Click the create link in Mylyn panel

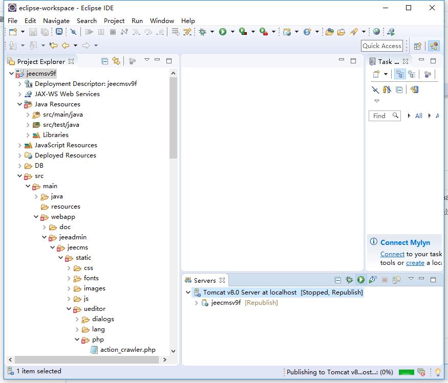click(x=415, y=262)
